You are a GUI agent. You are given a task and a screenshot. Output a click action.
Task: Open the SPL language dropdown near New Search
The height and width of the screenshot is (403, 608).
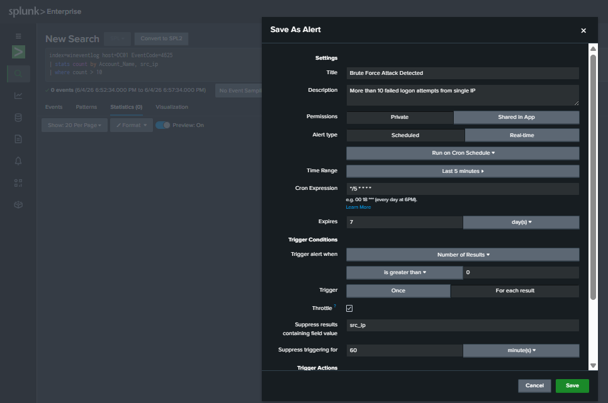coord(117,39)
